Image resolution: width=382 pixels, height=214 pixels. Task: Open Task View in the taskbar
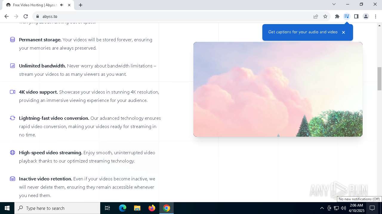[x=107, y=208]
